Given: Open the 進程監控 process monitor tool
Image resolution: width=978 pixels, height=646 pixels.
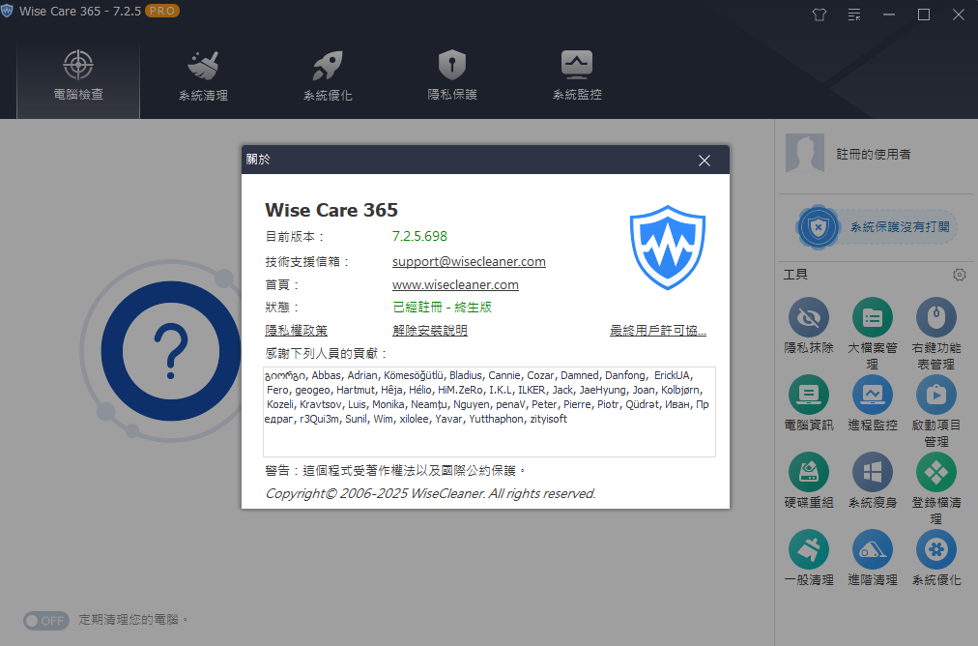Looking at the screenshot, I should click(872, 403).
